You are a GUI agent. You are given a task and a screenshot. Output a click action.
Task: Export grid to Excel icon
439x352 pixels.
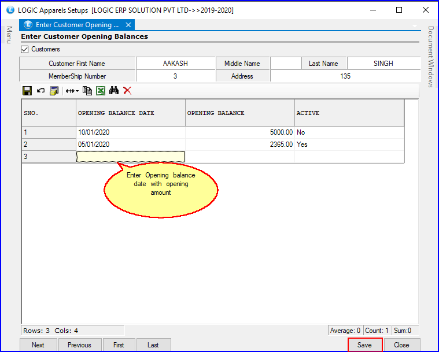tap(101, 91)
